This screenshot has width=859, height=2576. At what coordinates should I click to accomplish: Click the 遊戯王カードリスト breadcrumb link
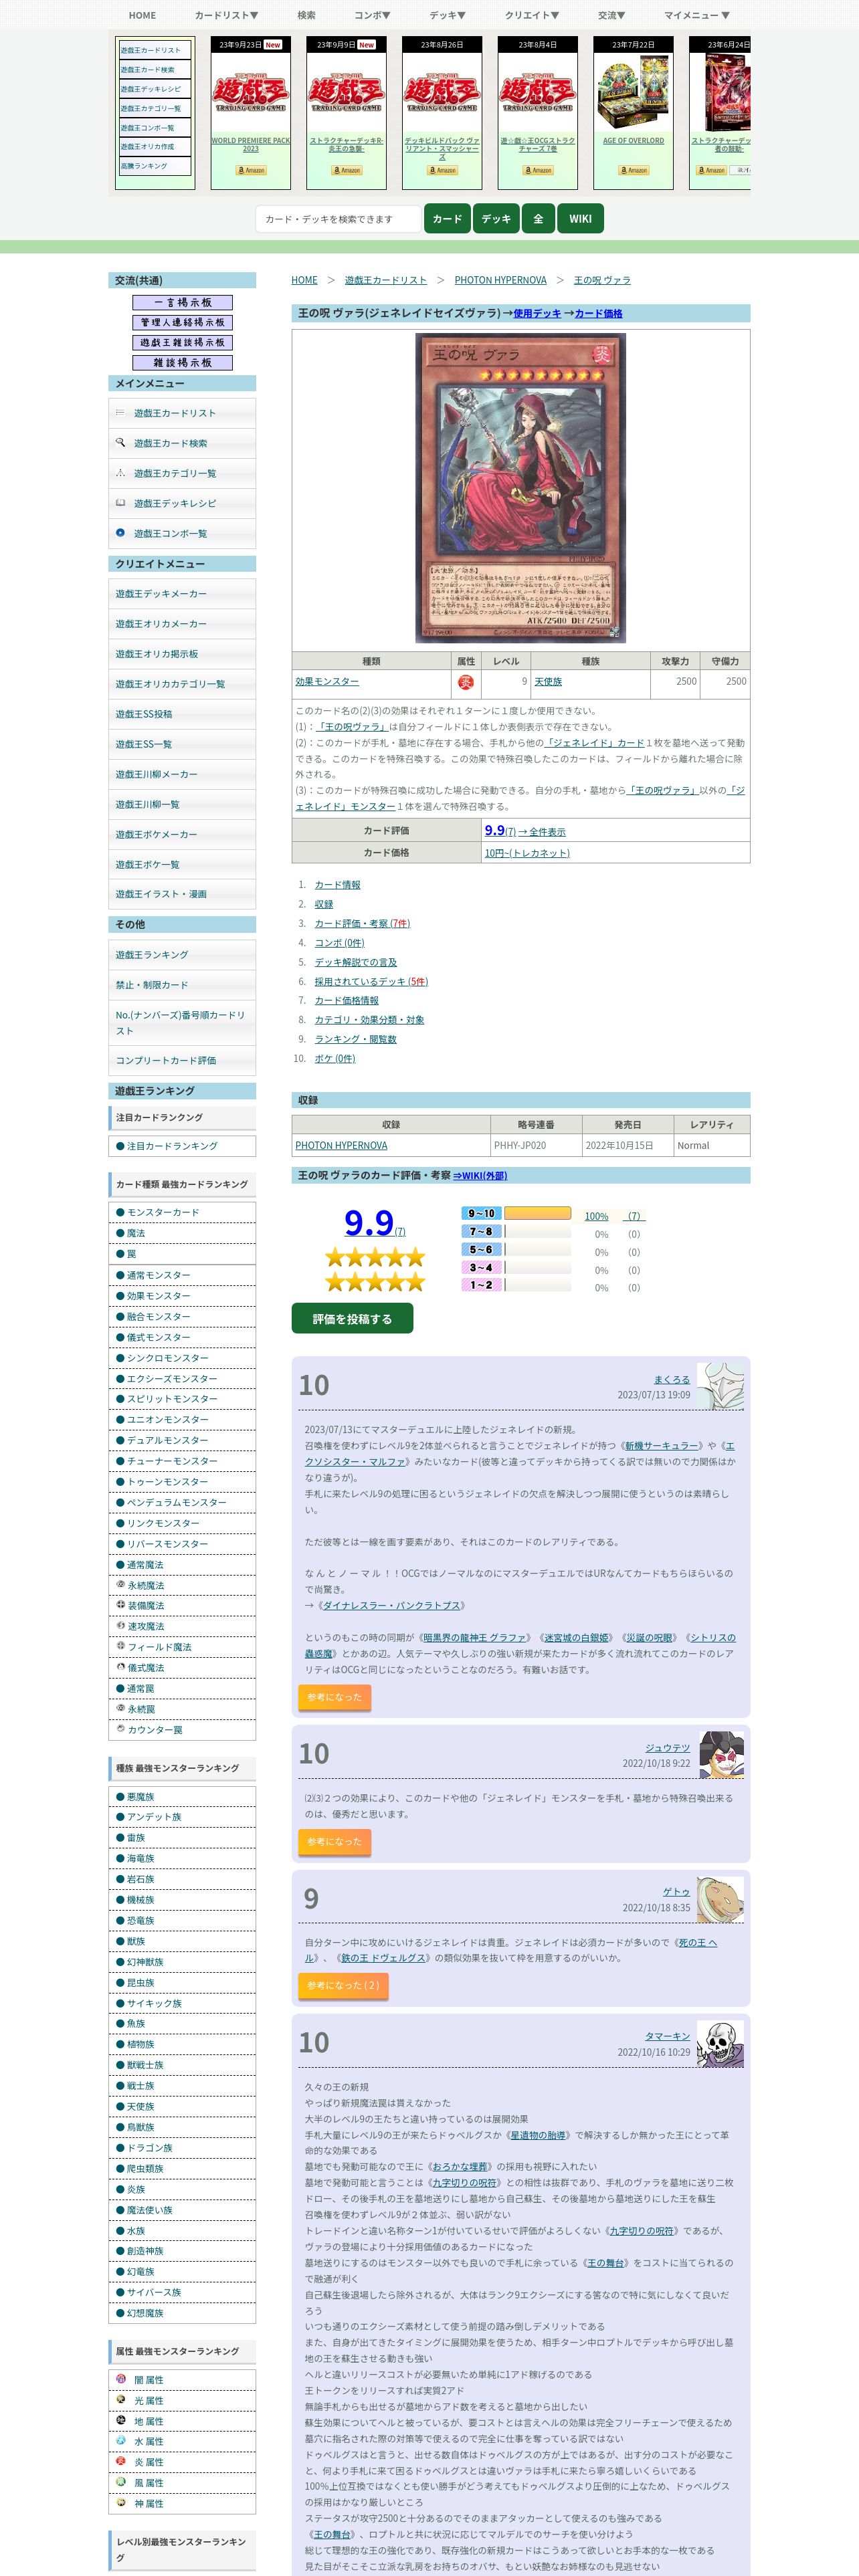(x=386, y=280)
